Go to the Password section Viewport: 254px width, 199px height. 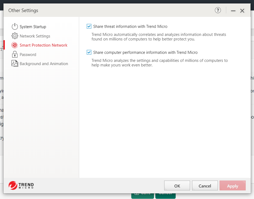click(x=28, y=55)
